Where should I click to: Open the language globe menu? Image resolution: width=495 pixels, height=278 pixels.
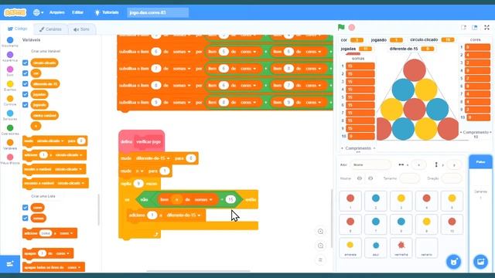click(38, 12)
